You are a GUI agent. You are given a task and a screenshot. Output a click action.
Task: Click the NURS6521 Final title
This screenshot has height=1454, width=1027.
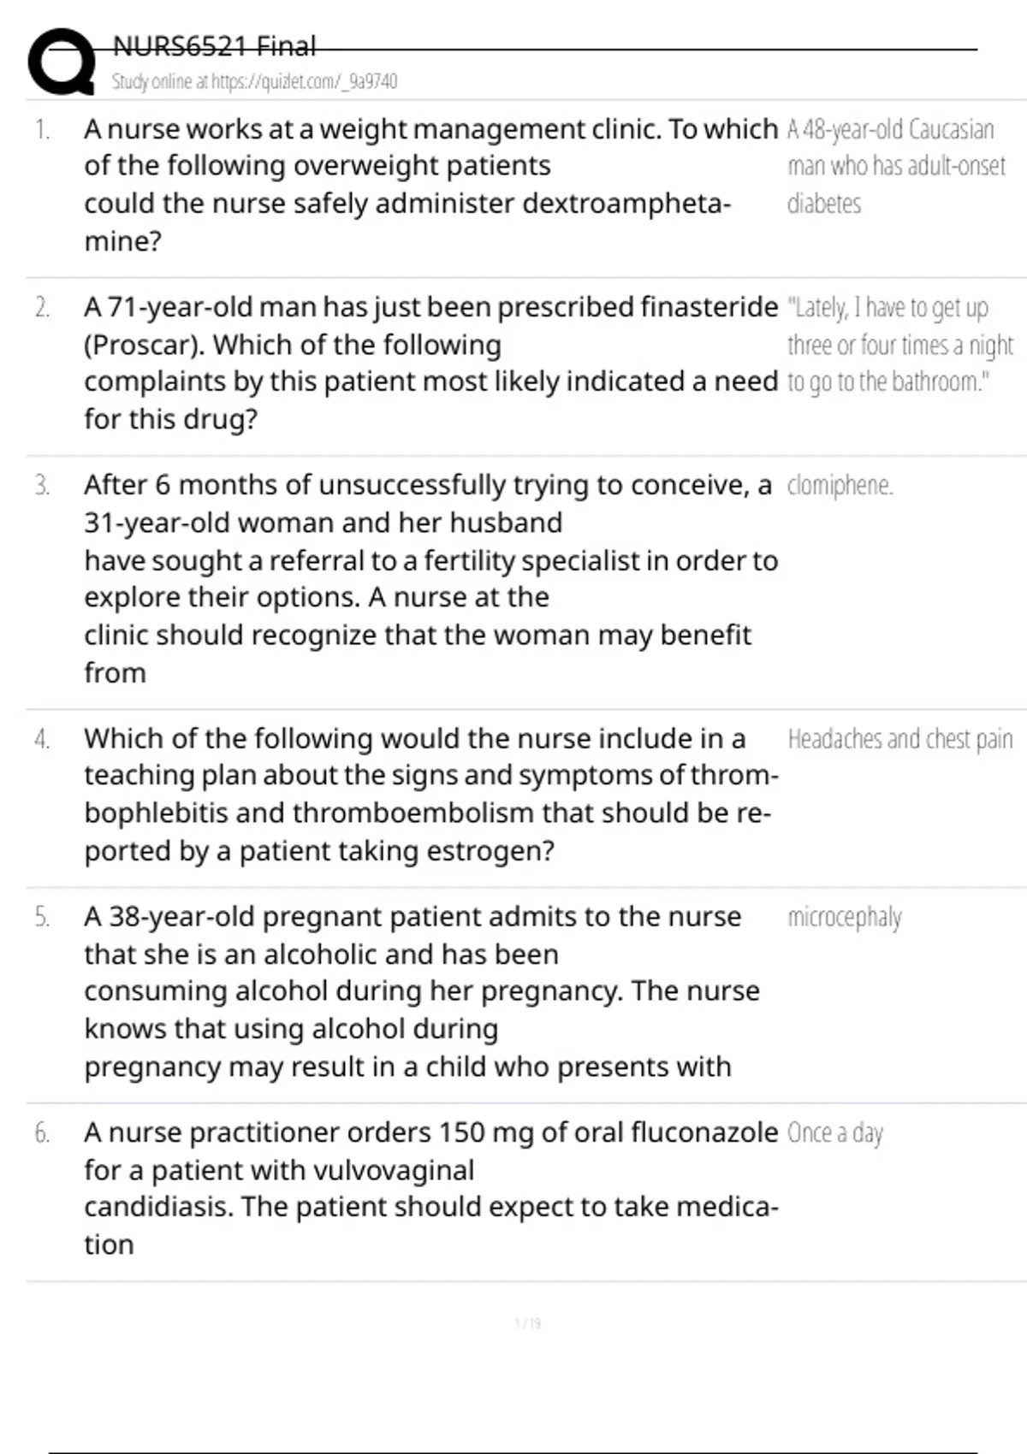(214, 46)
